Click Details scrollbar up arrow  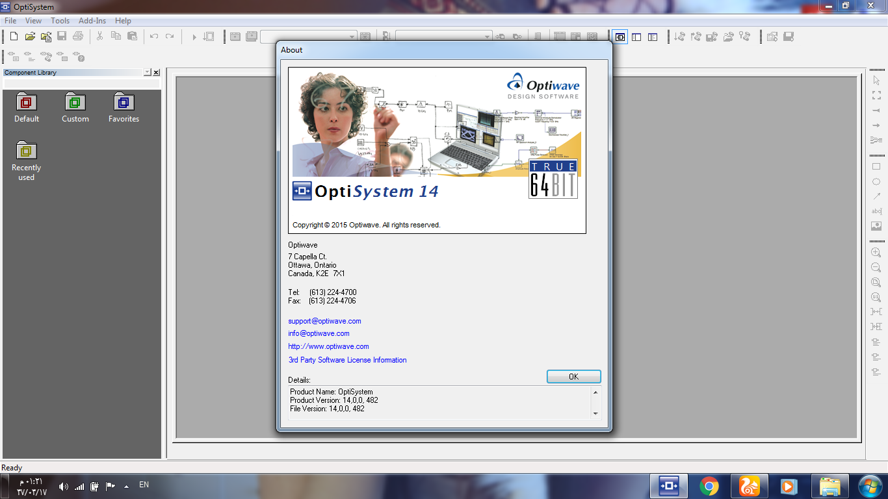click(x=595, y=392)
